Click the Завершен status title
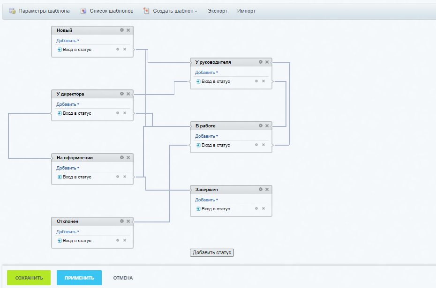436x288 pixels. pos(206,189)
